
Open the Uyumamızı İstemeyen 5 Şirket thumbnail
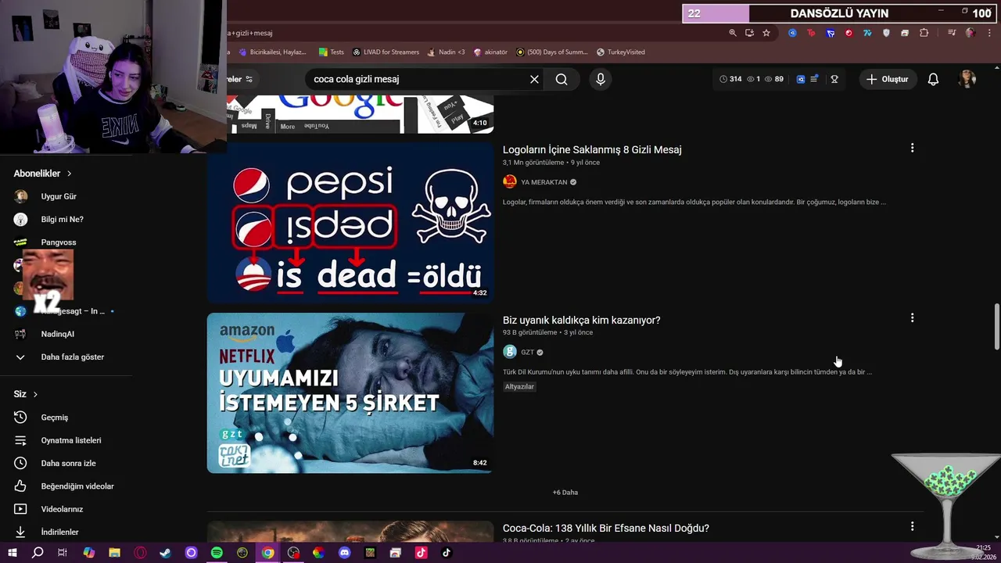(350, 393)
